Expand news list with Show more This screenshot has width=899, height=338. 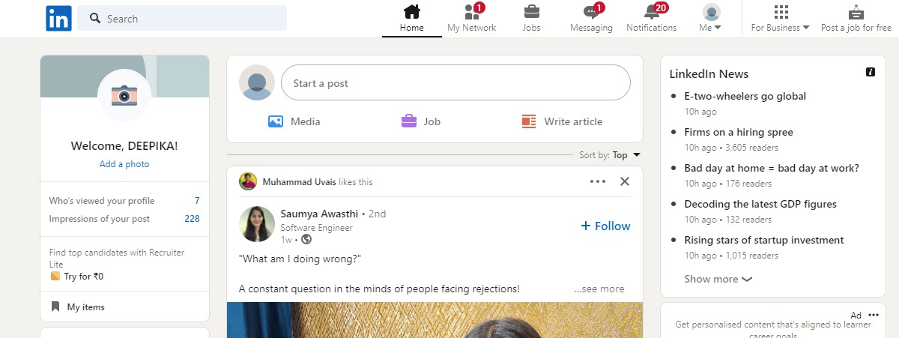[x=718, y=279]
